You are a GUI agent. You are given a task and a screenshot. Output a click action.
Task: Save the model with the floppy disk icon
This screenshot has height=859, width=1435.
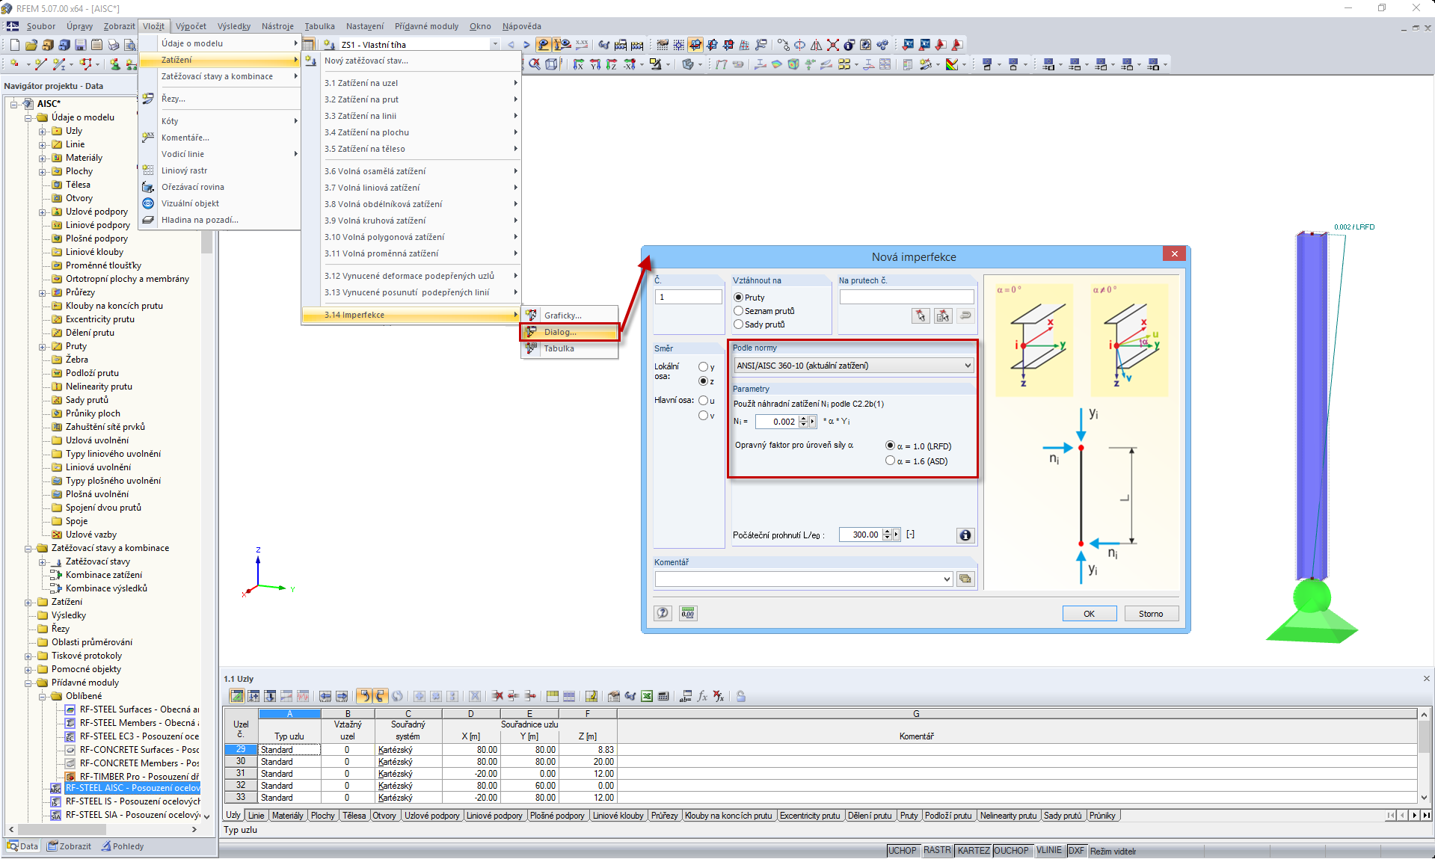80,45
